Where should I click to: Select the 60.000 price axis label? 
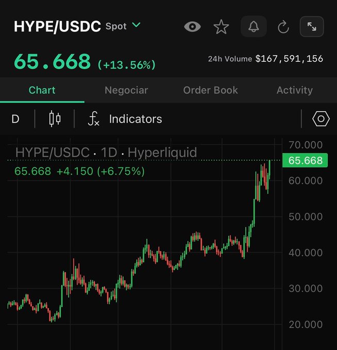[x=306, y=181]
